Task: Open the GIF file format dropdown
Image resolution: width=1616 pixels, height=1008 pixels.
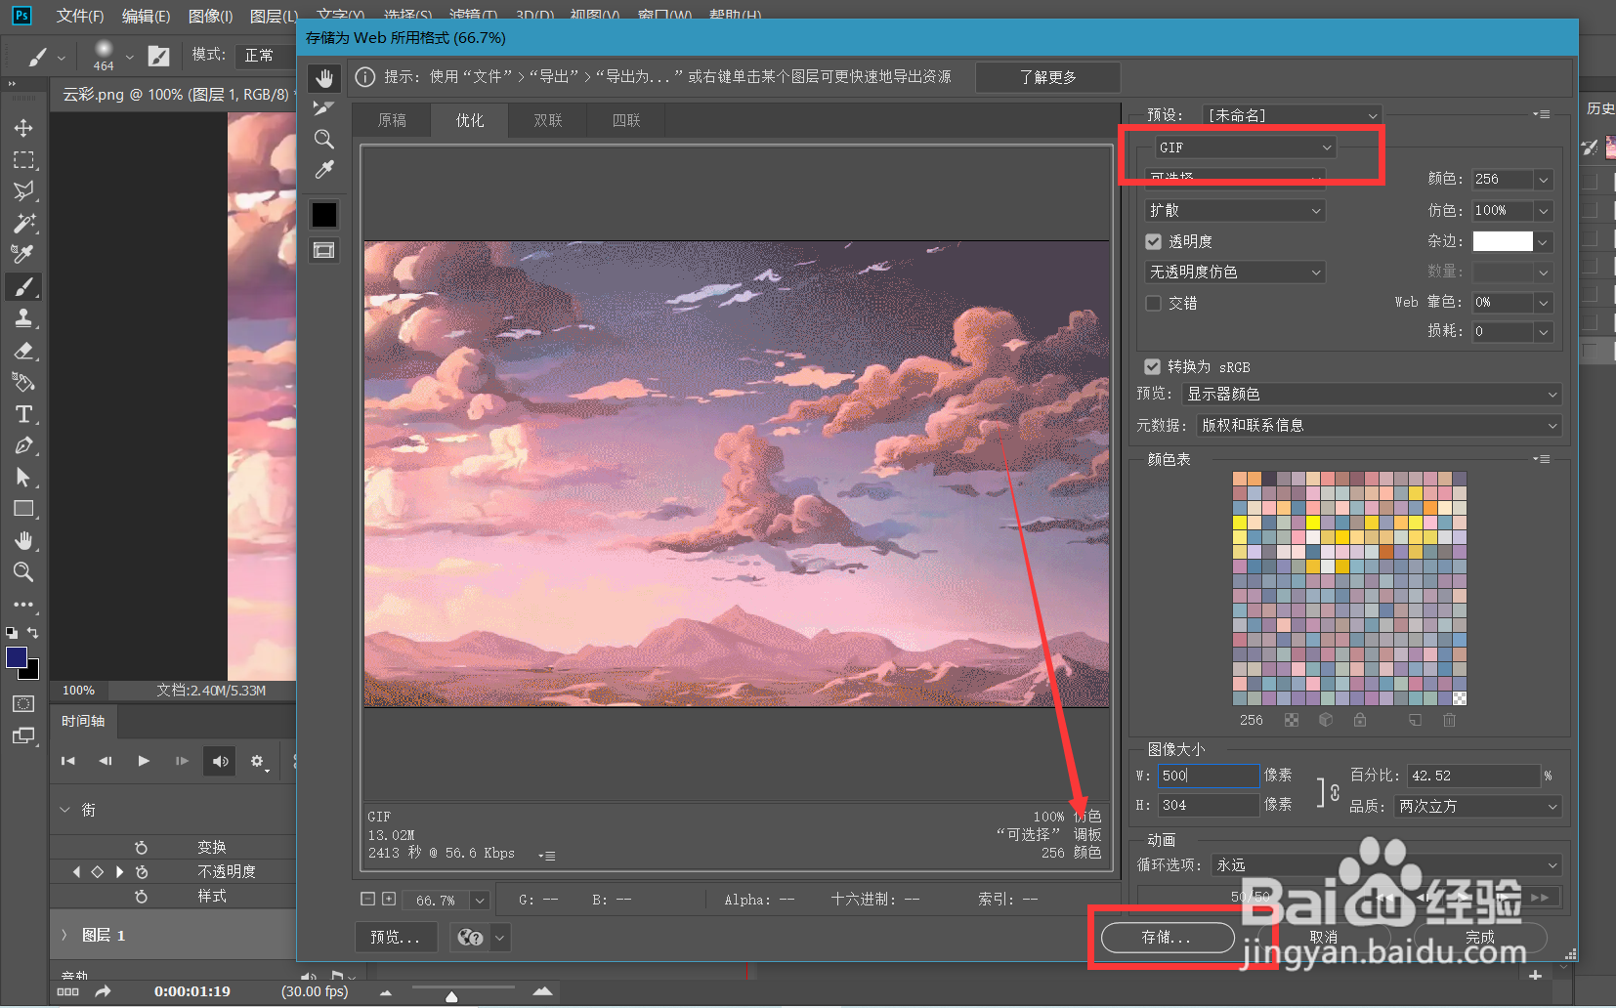Action: (x=1245, y=147)
